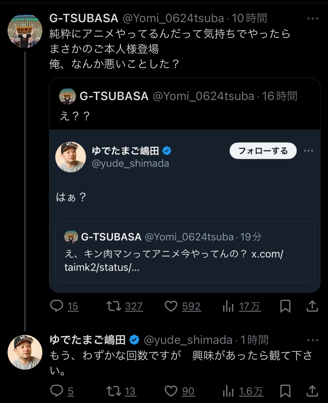Repost ゆでたまご嶋田's reply with 13 reposts
The height and width of the screenshot is (403, 328).
coord(114,391)
